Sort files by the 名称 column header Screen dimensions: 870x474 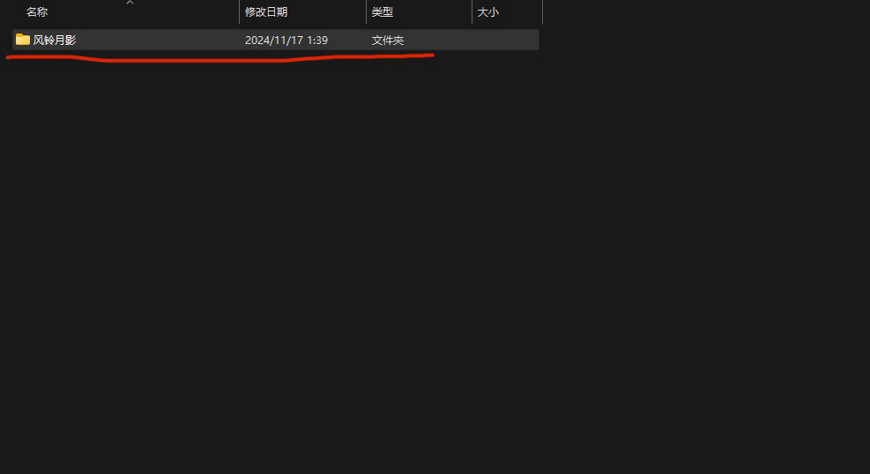(x=37, y=11)
